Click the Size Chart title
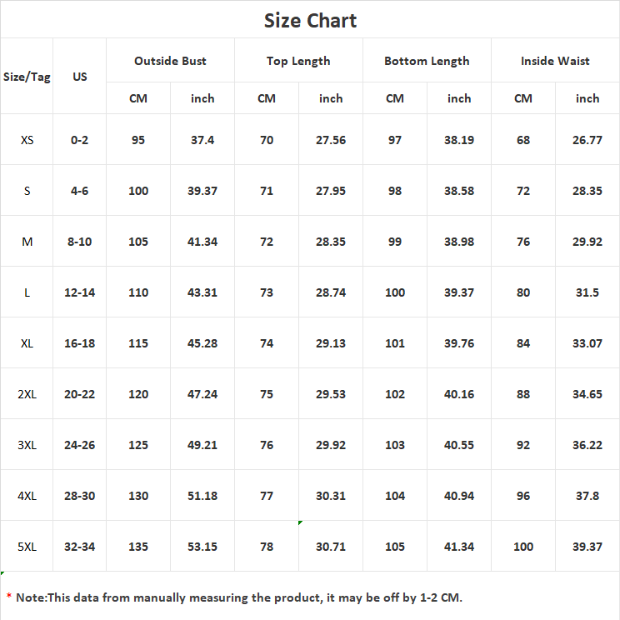The image size is (620, 620). [310, 21]
